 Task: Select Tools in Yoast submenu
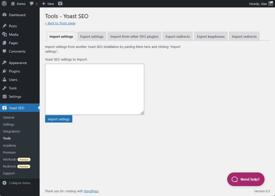[x=7, y=138]
